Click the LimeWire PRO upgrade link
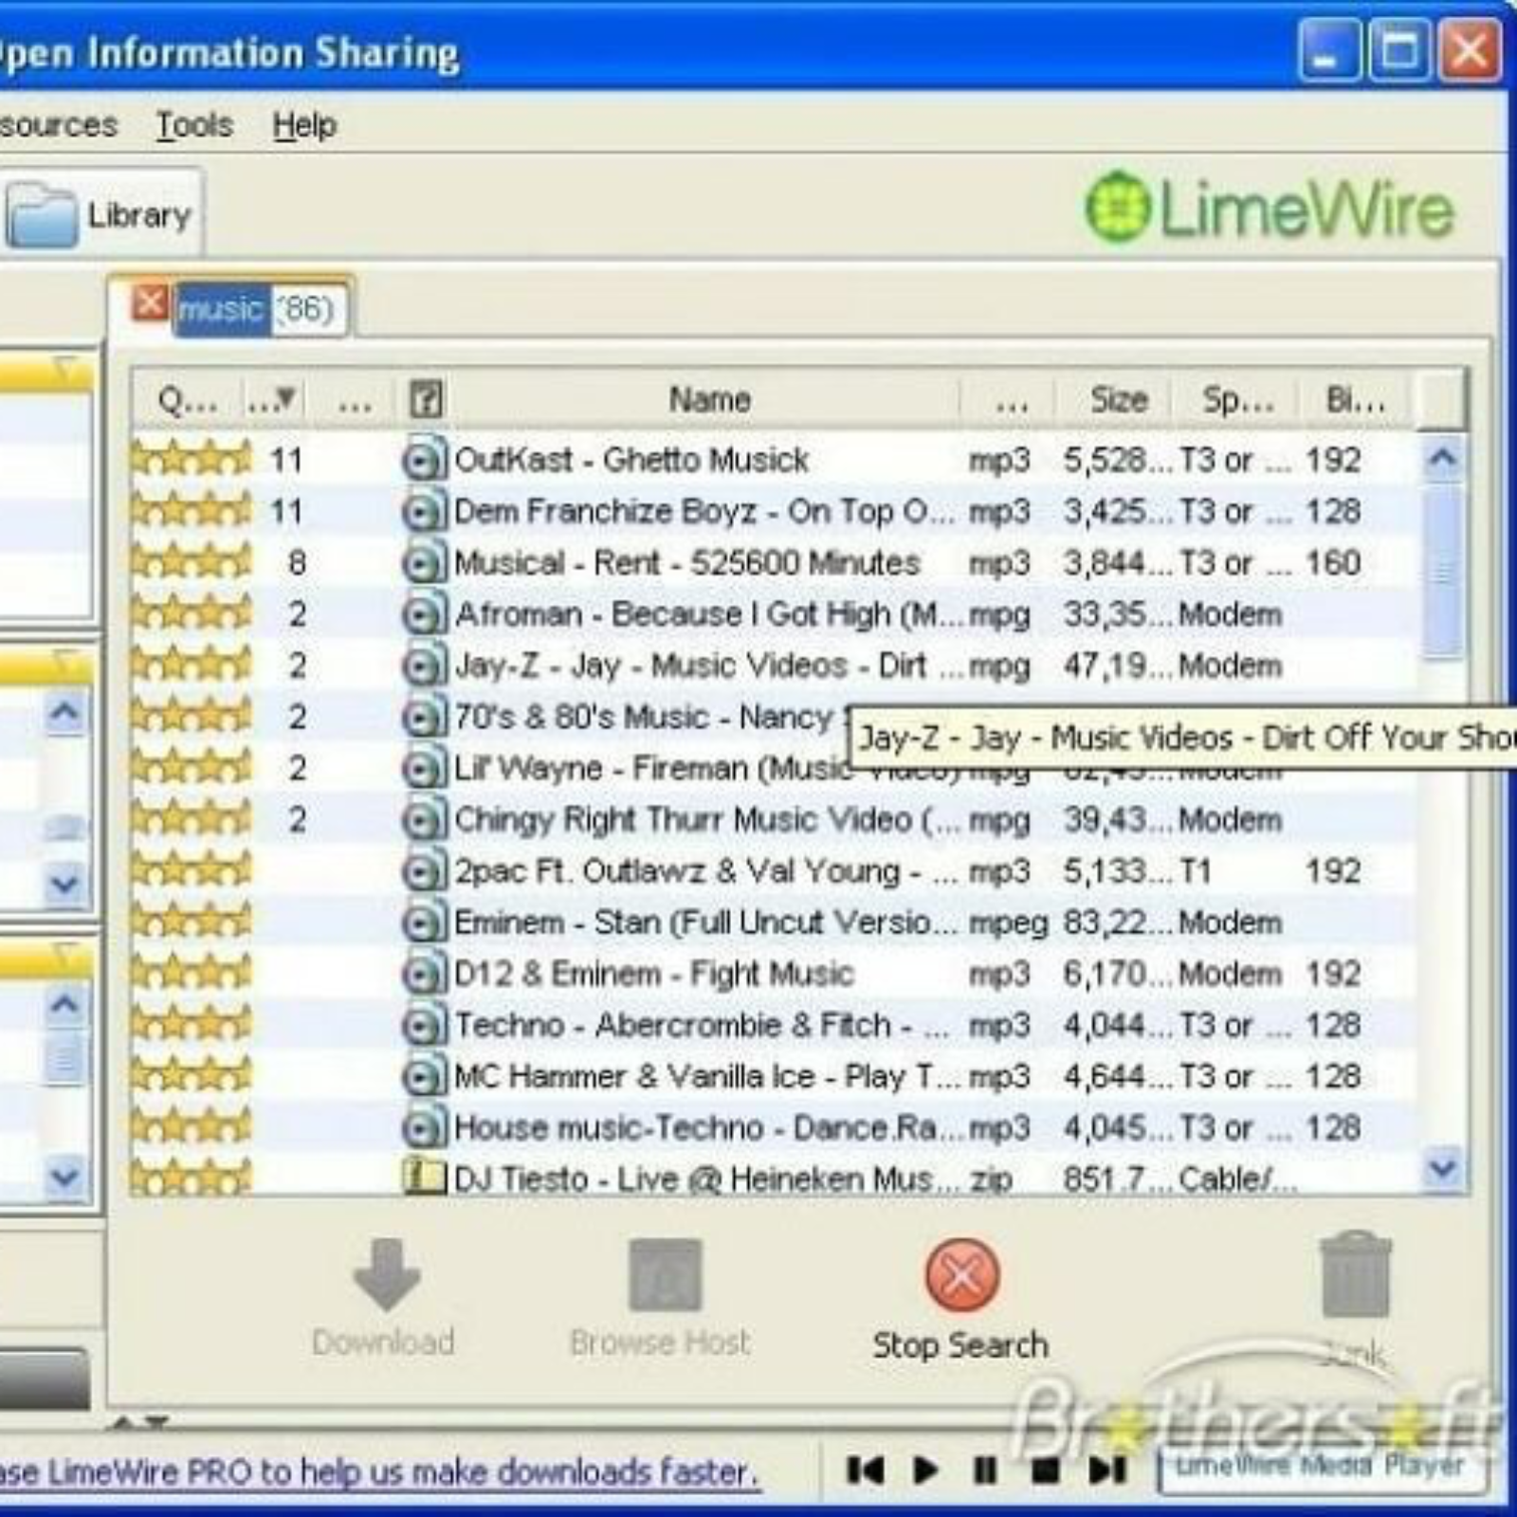1517x1517 pixels. point(380,1471)
